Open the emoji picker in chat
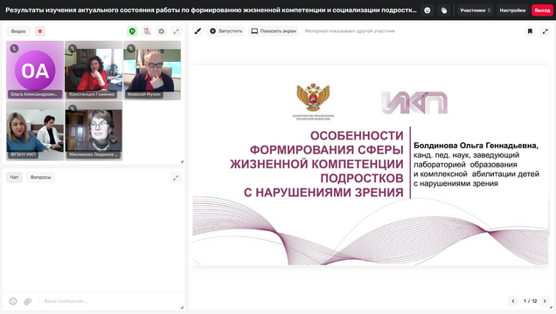 [13, 301]
